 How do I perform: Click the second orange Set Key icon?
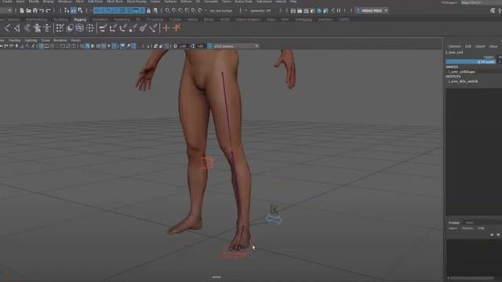pyautogui.click(x=176, y=28)
